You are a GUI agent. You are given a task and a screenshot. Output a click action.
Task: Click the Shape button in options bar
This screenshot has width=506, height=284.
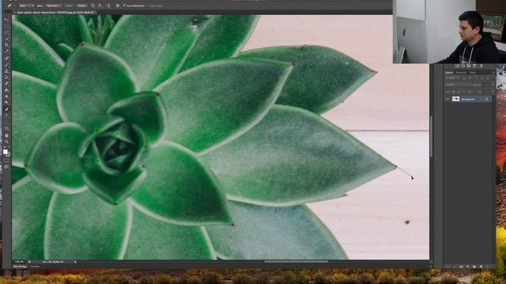(x=82, y=6)
